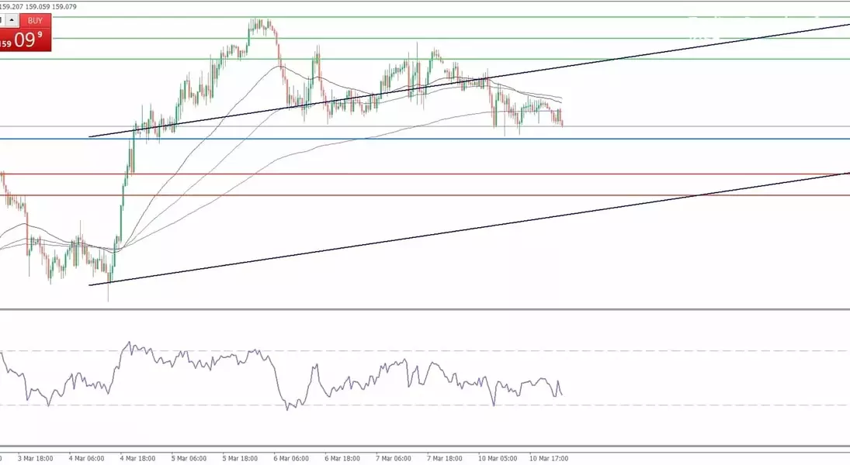The height and width of the screenshot is (465, 850).
Task: Click the 4 Mar 06:00 time label
Action: click(86, 458)
